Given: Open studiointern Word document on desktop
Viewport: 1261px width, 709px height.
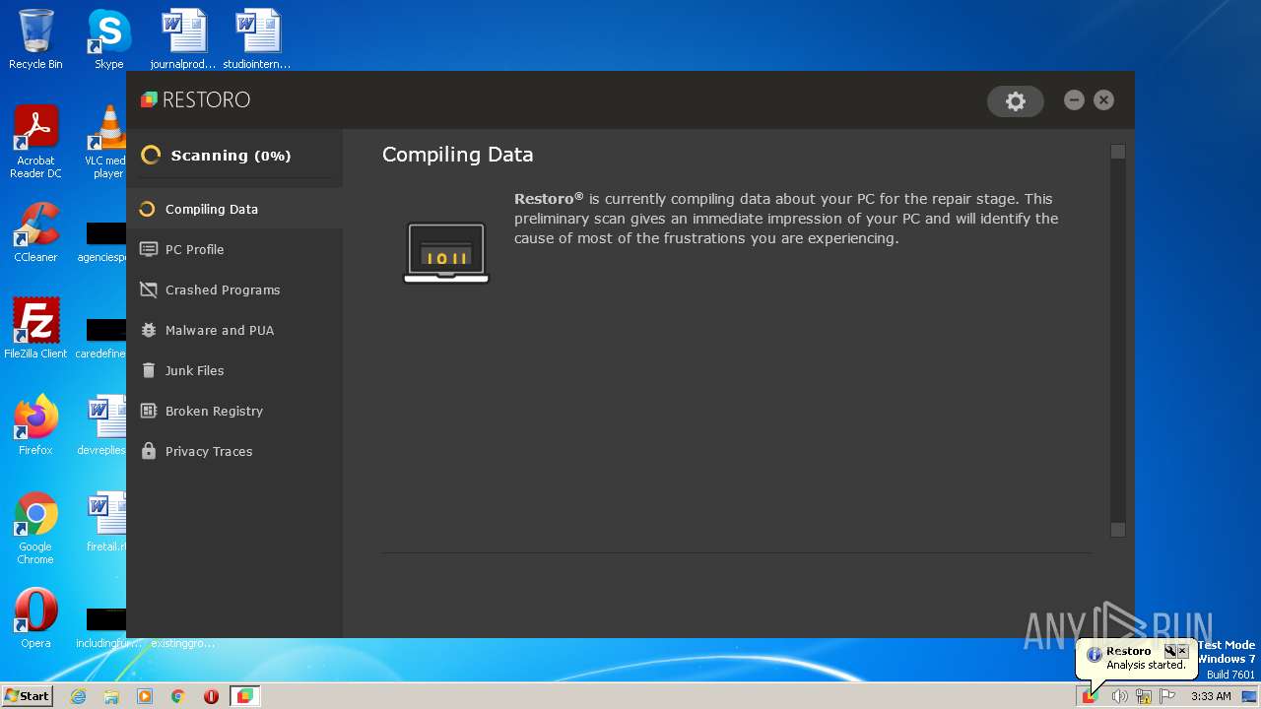Looking at the screenshot, I should (256, 39).
